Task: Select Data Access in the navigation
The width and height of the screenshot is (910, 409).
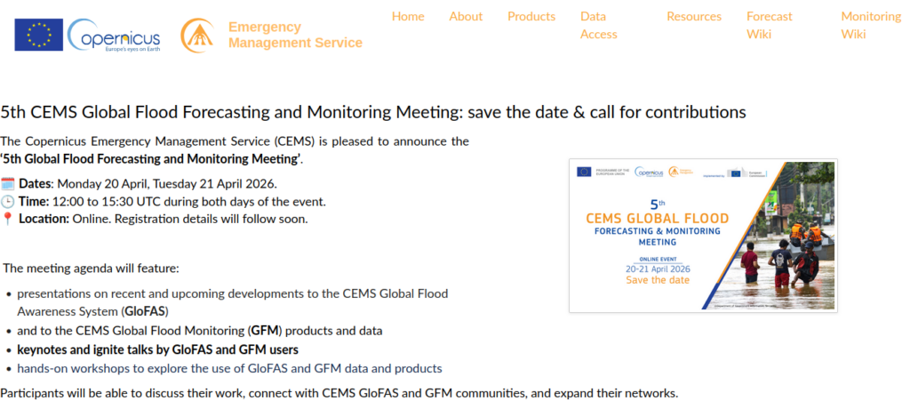Action: click(598, 25)
